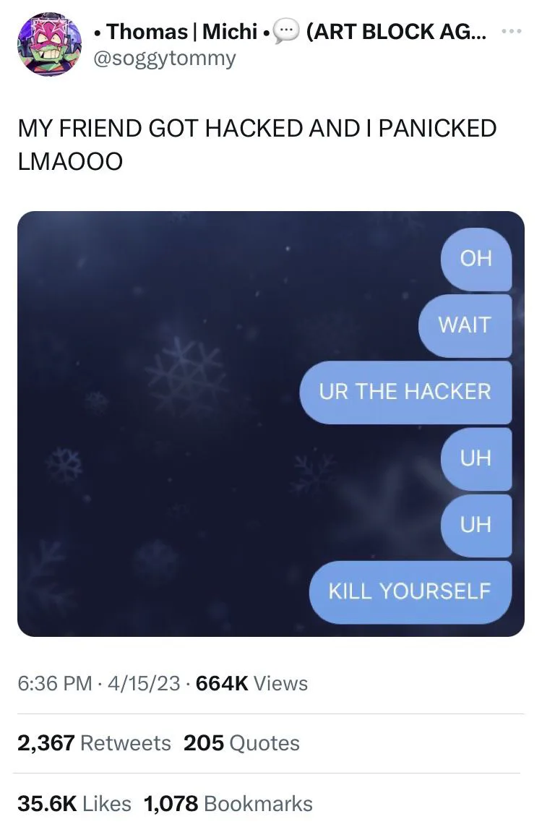
Task: Click the last message bubble in screenshot
Action: [x=410, y=592]
